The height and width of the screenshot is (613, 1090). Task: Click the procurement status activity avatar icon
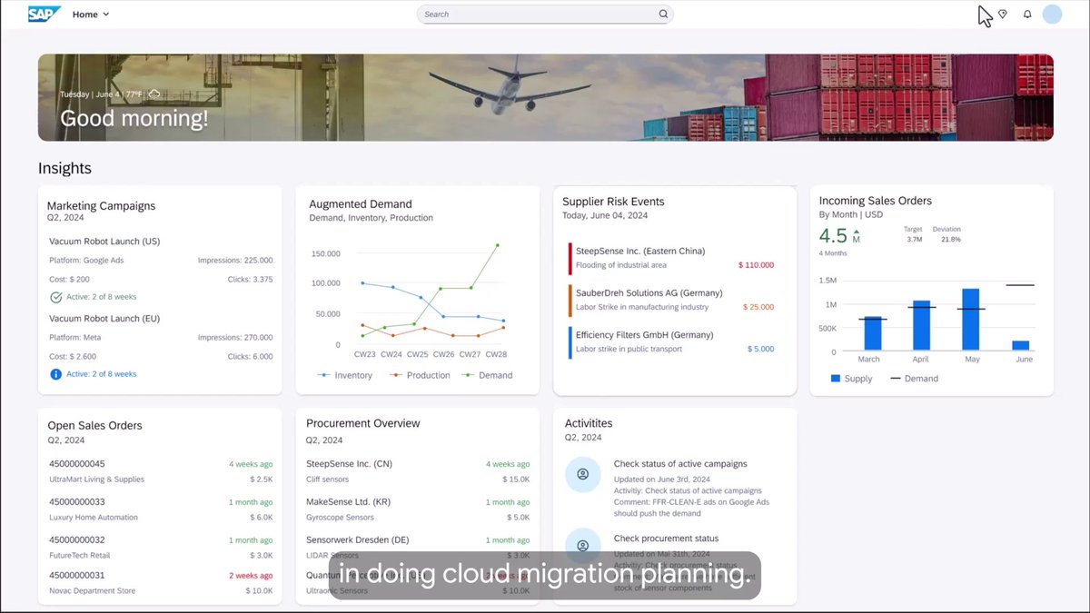coord(583,546)
